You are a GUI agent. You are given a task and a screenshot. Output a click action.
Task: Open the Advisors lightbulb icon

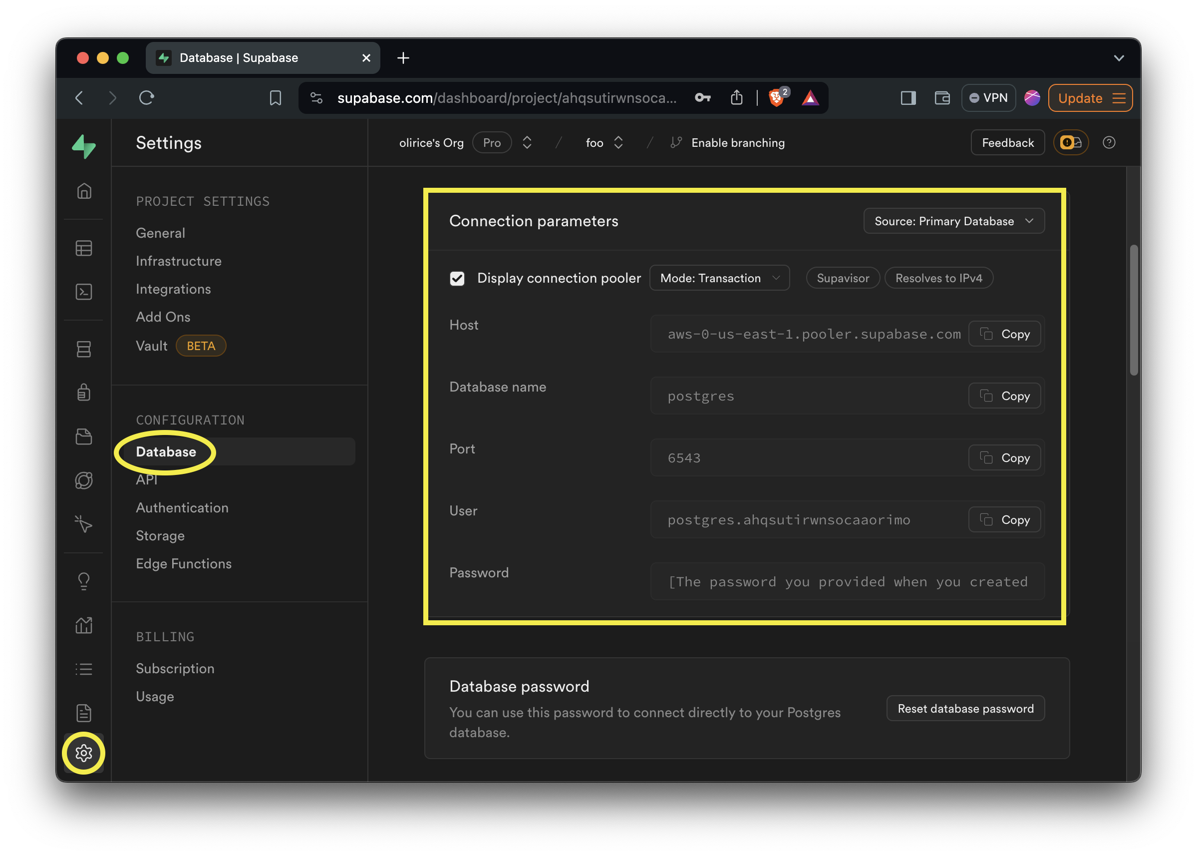[84, 581]
